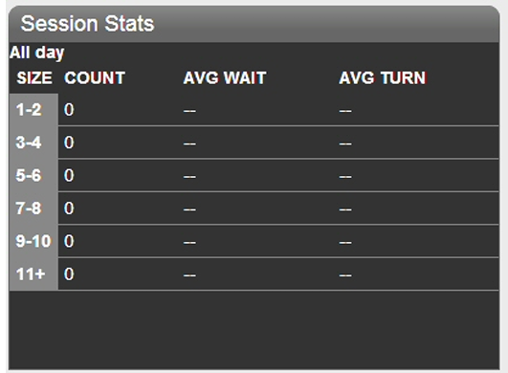Select the 3-4 party size row
Screen dimensions: 508x373
(x=254, y=143)
